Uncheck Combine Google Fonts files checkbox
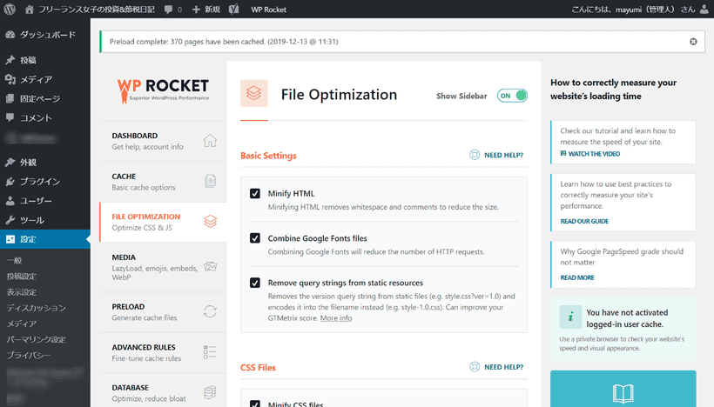The width and height of the screenshot is (714, 407). tap(255, 237)
